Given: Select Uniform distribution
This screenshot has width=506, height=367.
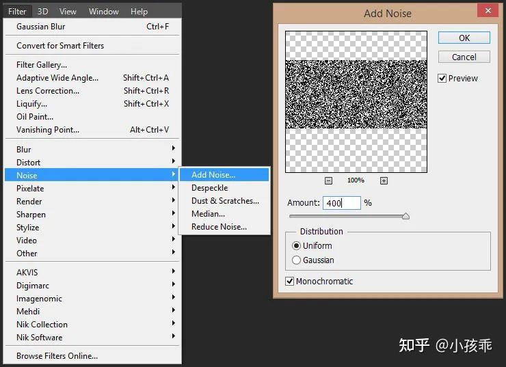Looking at the screenshot, I should pyautogui.click(x=296, y=246).
